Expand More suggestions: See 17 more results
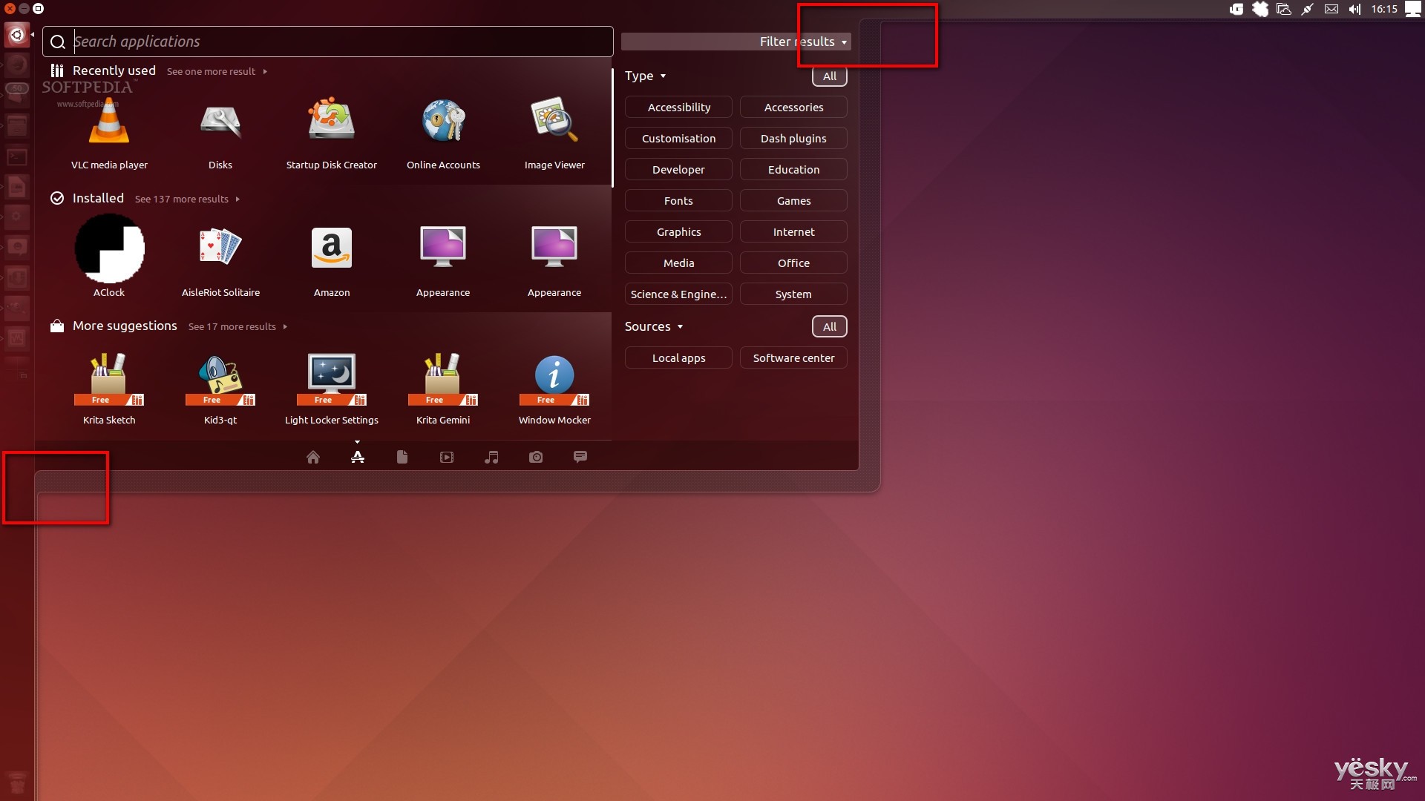The image size is (1425, 801). pos(237,327)
